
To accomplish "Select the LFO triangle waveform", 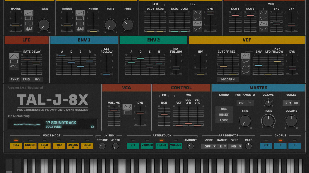I will click(14, 56).
